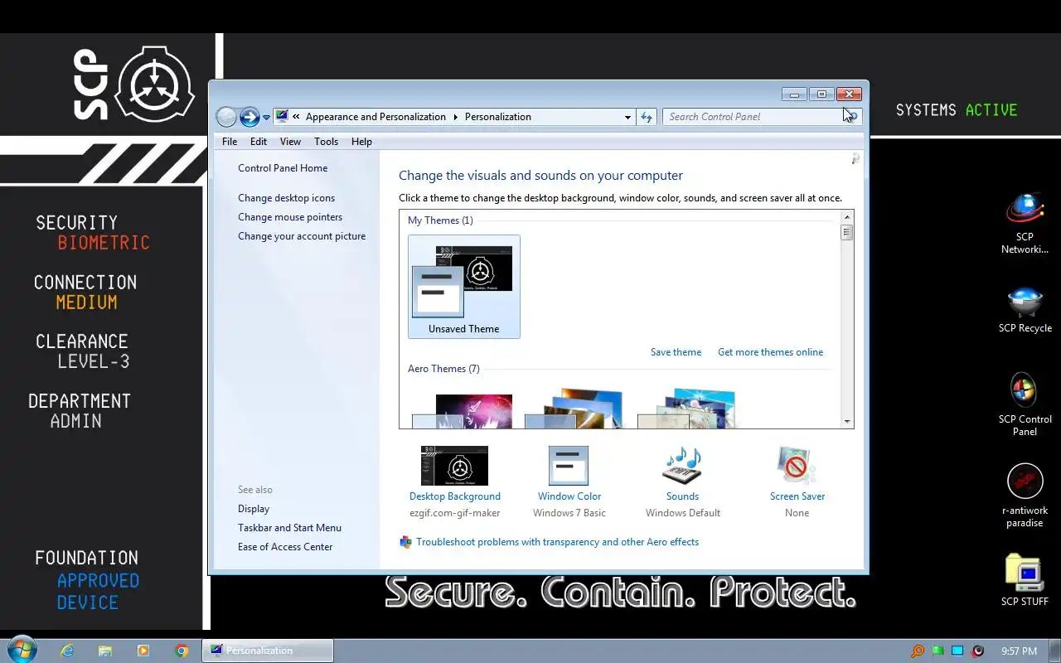Click the theme list scroll down arrow
The image size is (1061, 663).
[847, 422]
